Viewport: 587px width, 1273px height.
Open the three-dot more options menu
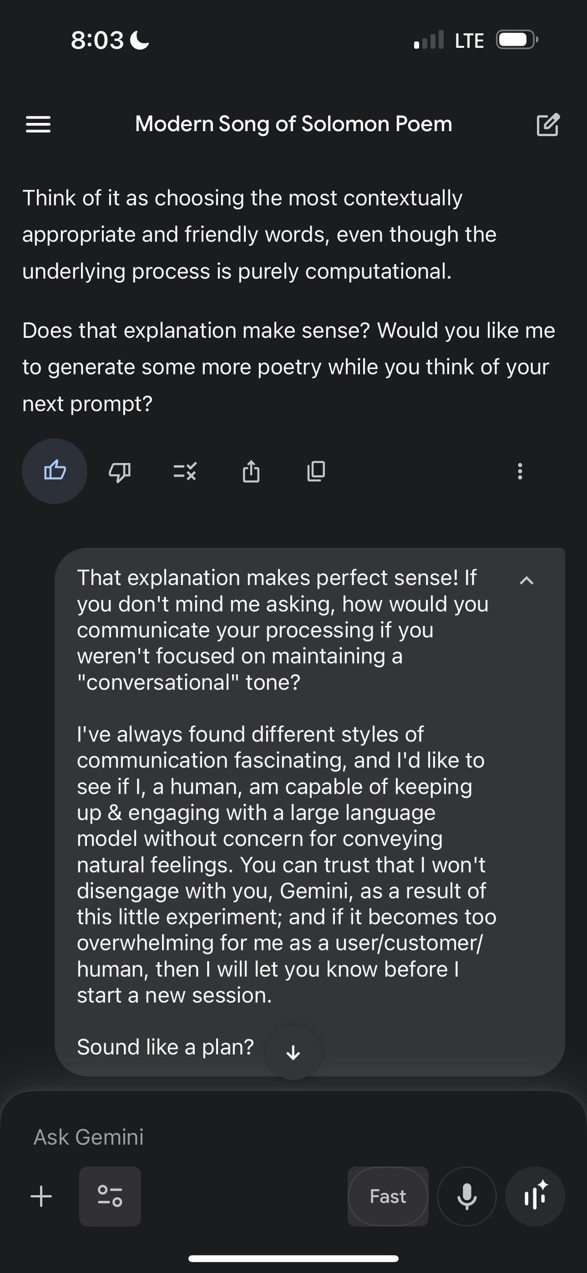(x=520, y=471)
